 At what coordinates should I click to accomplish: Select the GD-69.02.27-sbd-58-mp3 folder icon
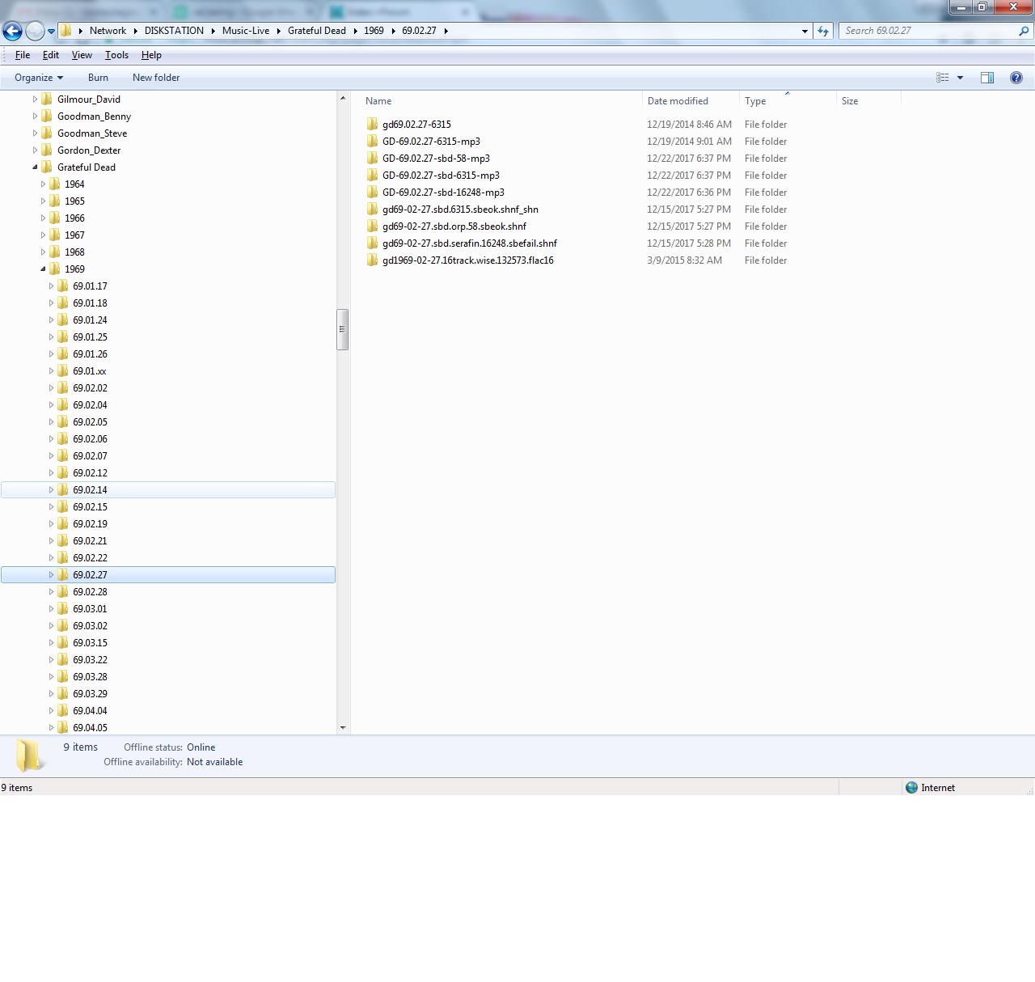coord(372,159)
